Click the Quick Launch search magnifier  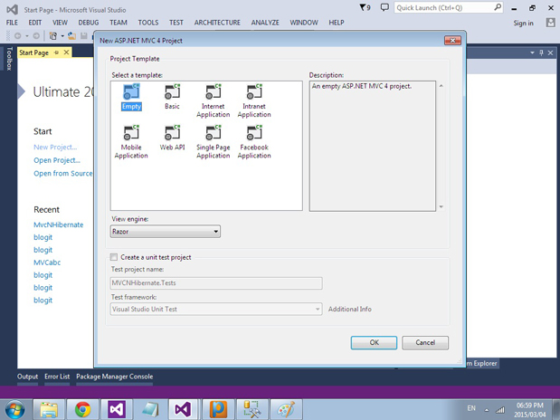click(498, 7)
